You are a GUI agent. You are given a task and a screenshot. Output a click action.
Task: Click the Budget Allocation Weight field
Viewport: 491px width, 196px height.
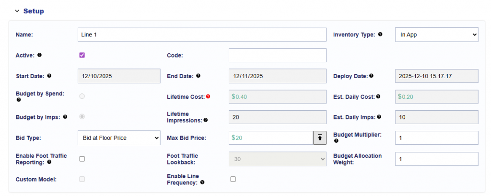pos(436,159)
